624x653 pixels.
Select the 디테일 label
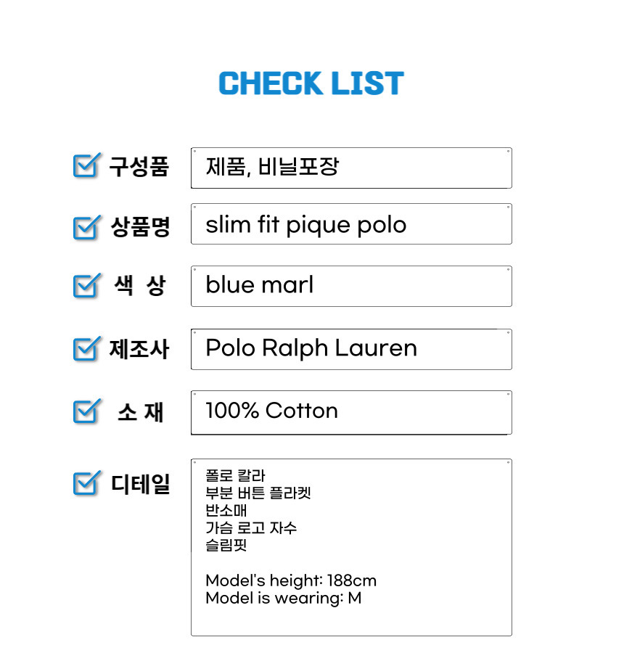140,484
